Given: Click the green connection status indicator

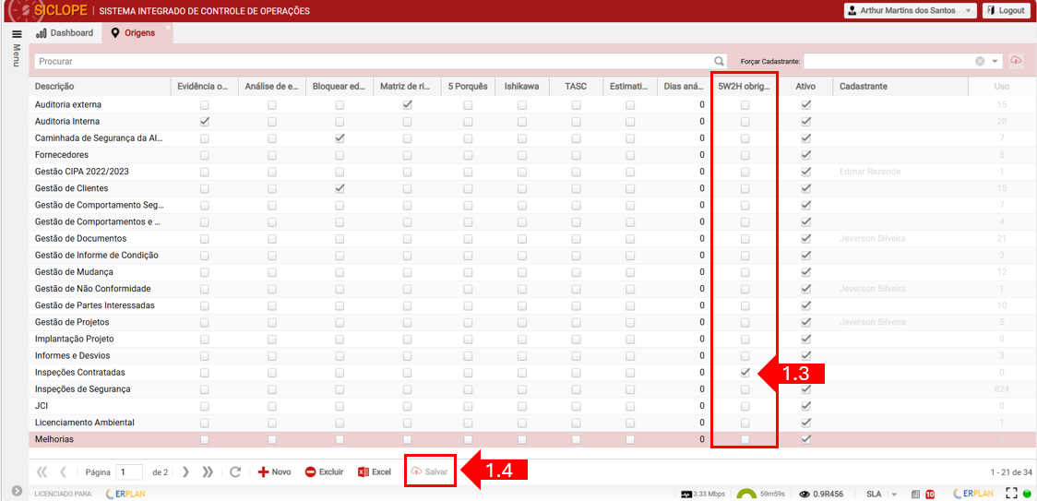Looking at the screenshot, I should pos(1027,494).
